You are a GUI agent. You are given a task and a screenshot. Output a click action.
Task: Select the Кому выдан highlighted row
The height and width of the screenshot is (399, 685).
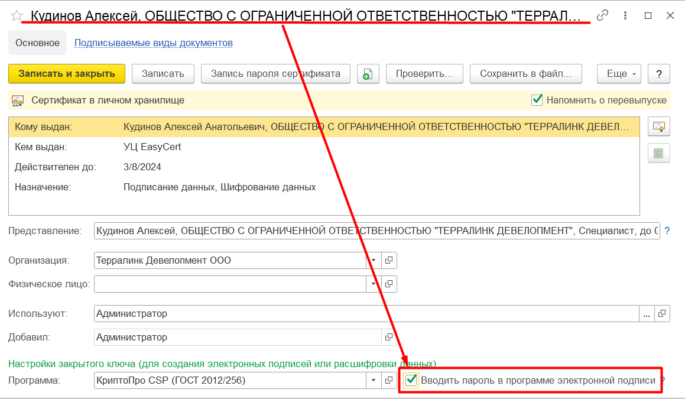tap(324, 127)
